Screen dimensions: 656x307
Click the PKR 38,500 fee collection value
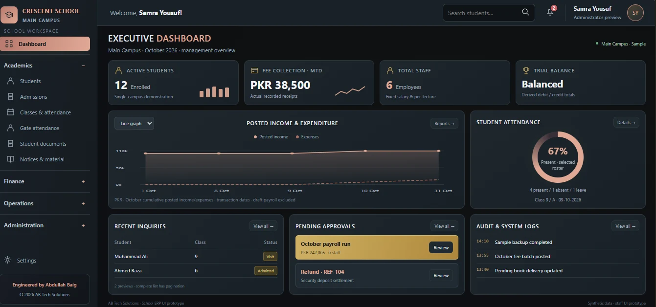click(280, 85)
